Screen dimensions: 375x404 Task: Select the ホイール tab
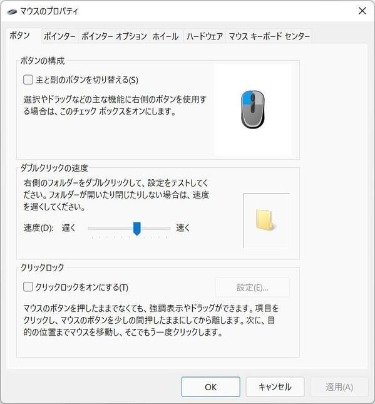165,36
